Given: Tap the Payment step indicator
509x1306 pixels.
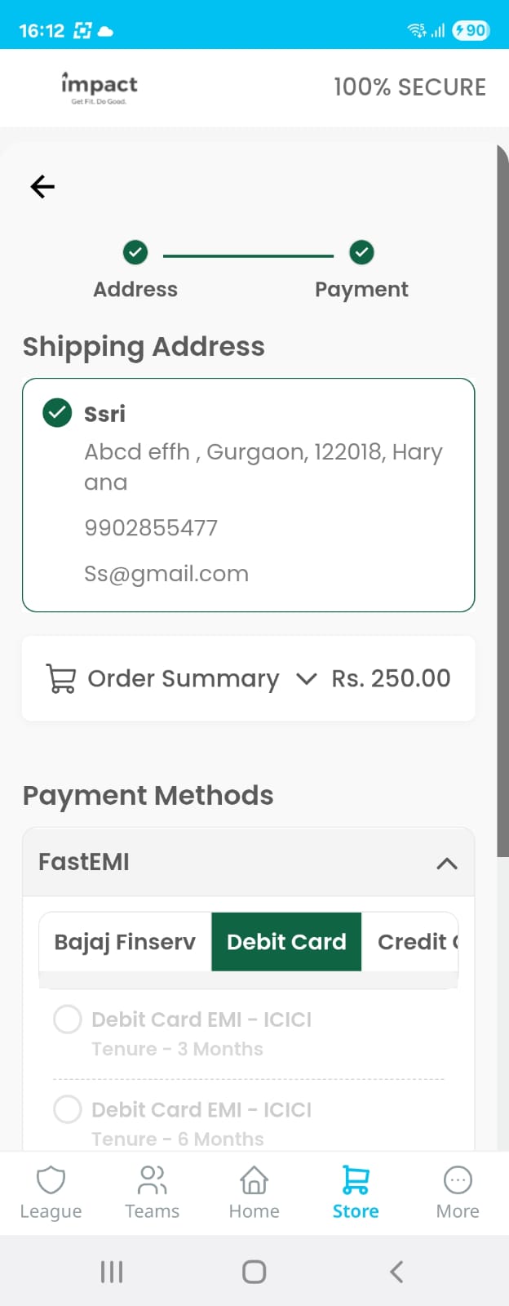Looking at the screenshot, I should click(x=361, y=253).
